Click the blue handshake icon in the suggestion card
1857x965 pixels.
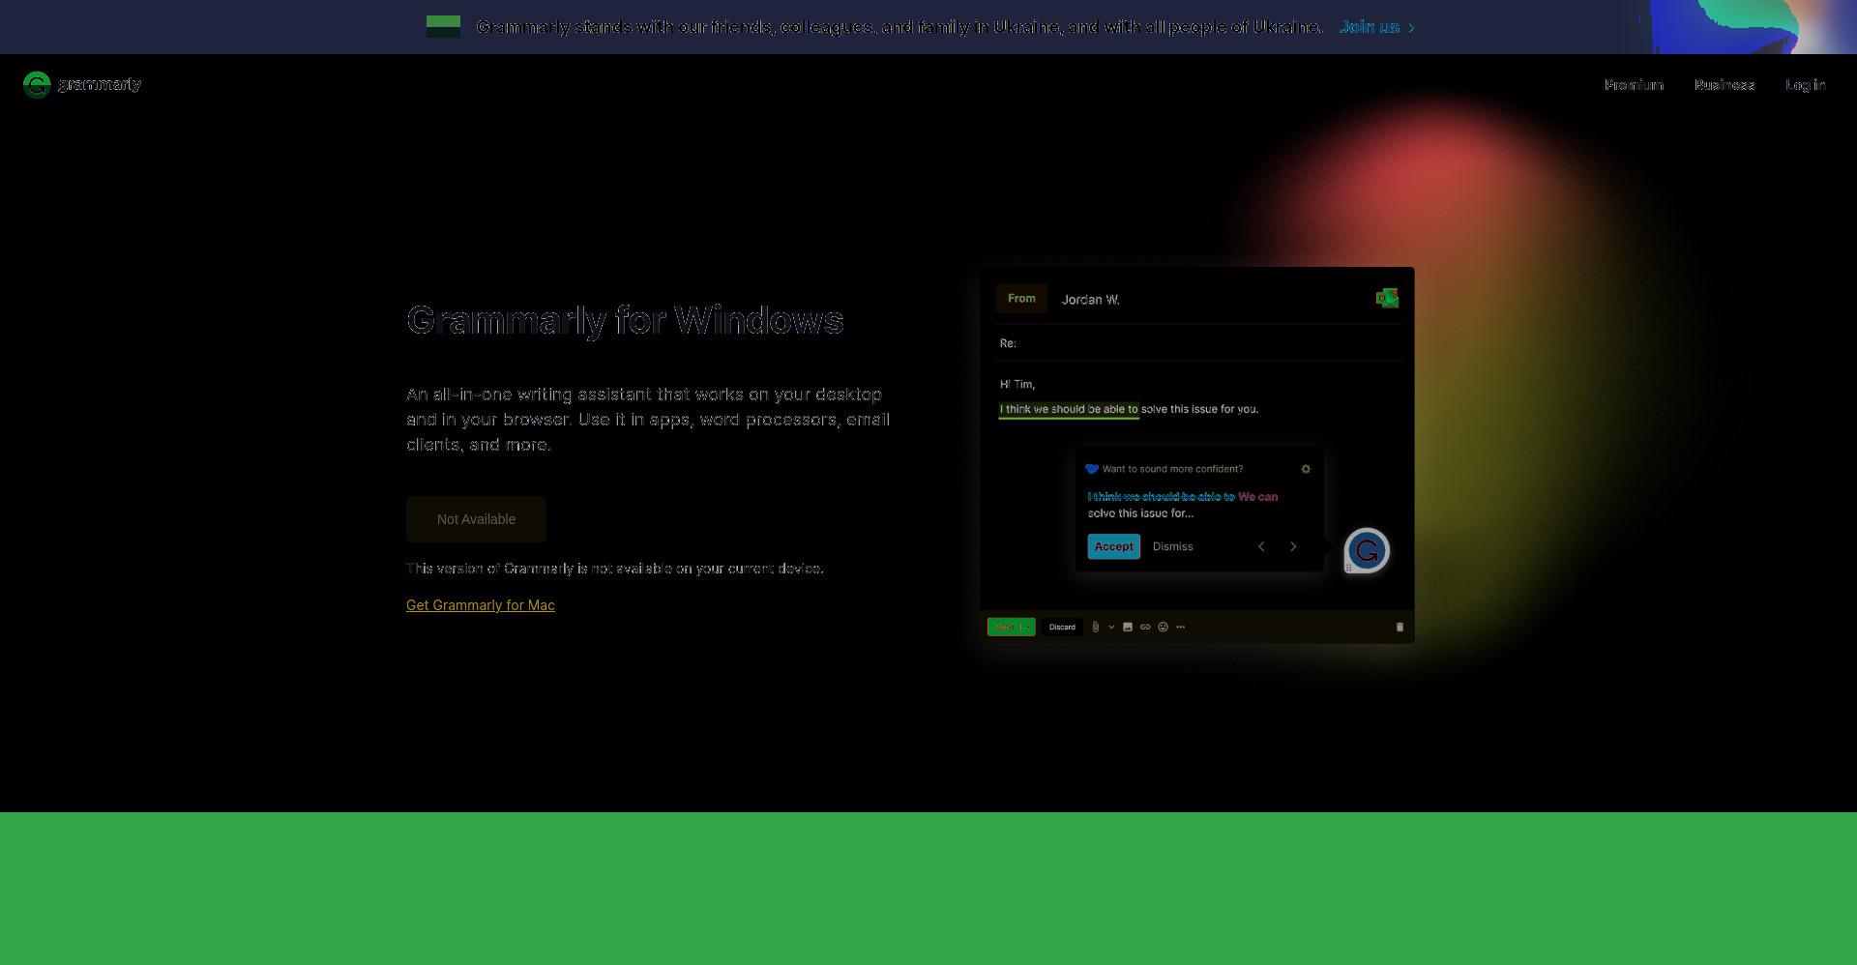click(1092, 469)
